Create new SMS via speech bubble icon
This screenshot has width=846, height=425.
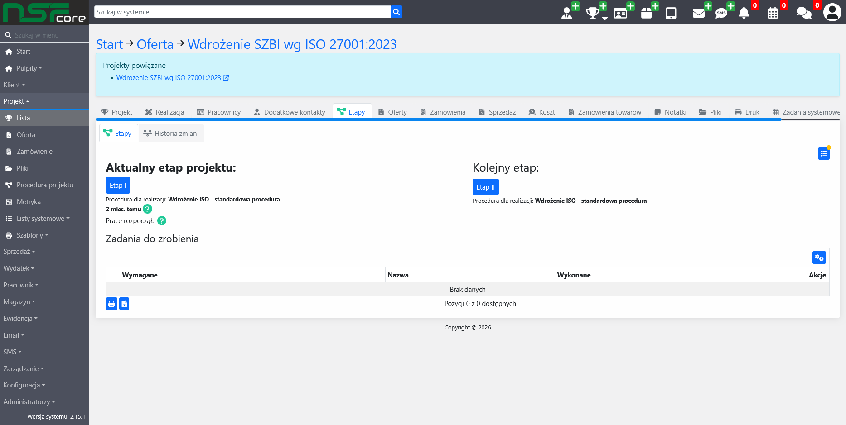click(724, 12)
